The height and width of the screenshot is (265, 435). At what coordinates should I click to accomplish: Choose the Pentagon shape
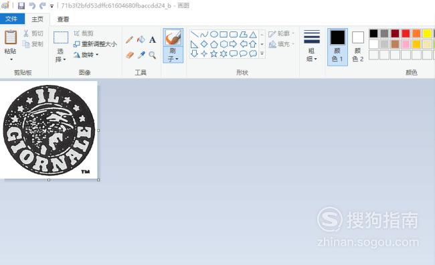(214, 44)
